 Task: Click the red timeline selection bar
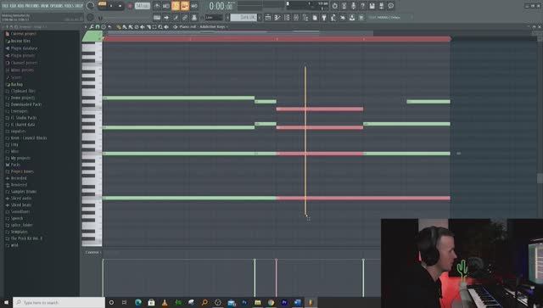point(277,39)
